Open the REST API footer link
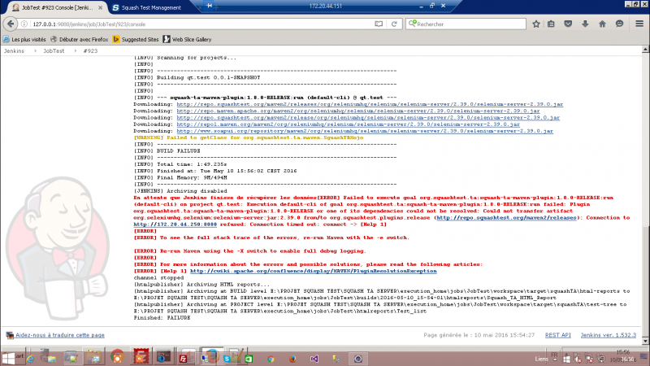The height and width of the screenshot is (366, 650). (x=558, y=334)
